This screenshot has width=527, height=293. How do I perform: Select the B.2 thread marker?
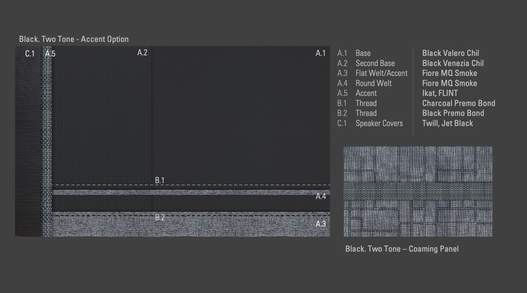pos(160,217)
